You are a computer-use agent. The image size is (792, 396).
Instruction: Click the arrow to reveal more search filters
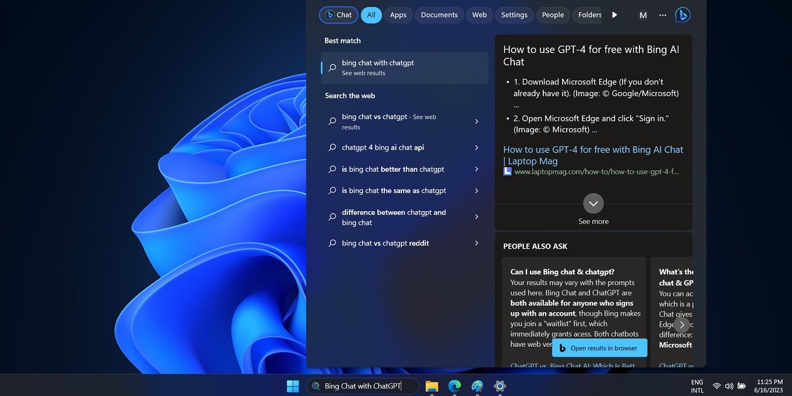(614, 15)
